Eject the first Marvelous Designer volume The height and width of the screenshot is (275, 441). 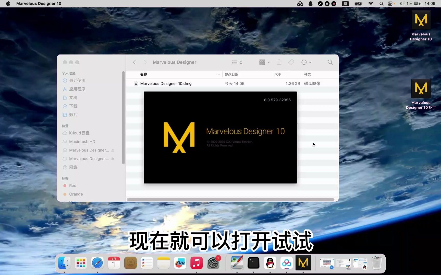(x=113, y=150)
